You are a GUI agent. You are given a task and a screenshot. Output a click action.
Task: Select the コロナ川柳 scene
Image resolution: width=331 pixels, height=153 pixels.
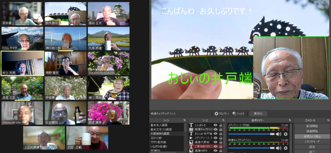click(x=158, y=138)
